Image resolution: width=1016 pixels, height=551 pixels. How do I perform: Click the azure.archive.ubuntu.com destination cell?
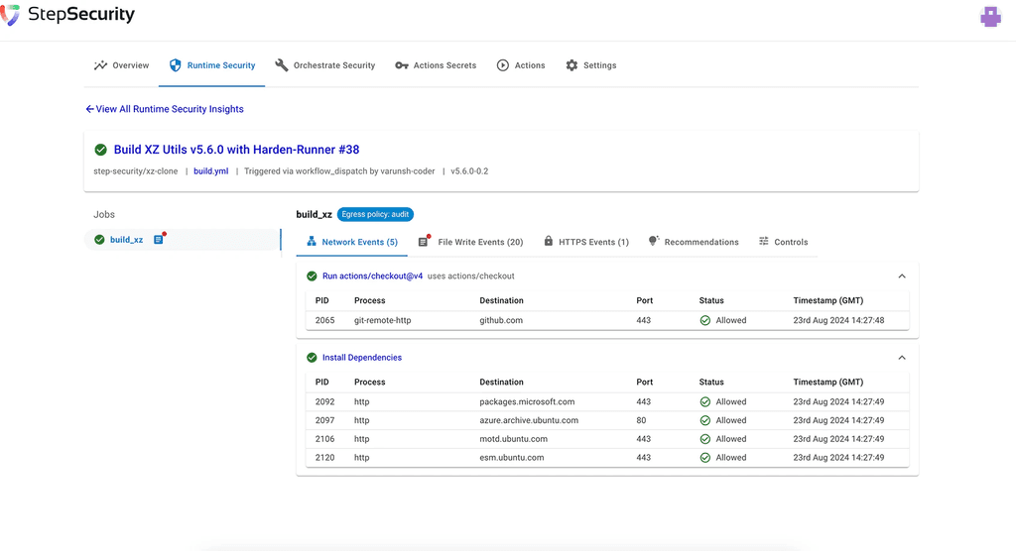click(529, 421)
